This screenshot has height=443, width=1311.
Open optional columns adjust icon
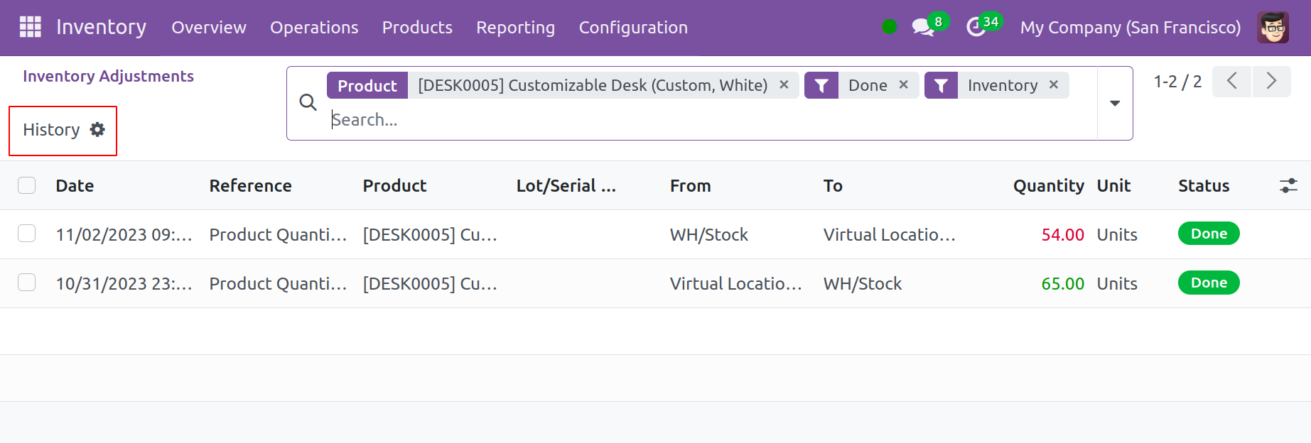click(1288, 186)
